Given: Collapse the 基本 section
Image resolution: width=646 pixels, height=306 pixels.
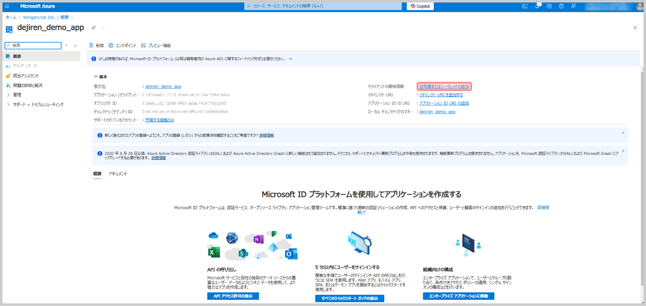Looking at the screenshot, I should point(101,76).
